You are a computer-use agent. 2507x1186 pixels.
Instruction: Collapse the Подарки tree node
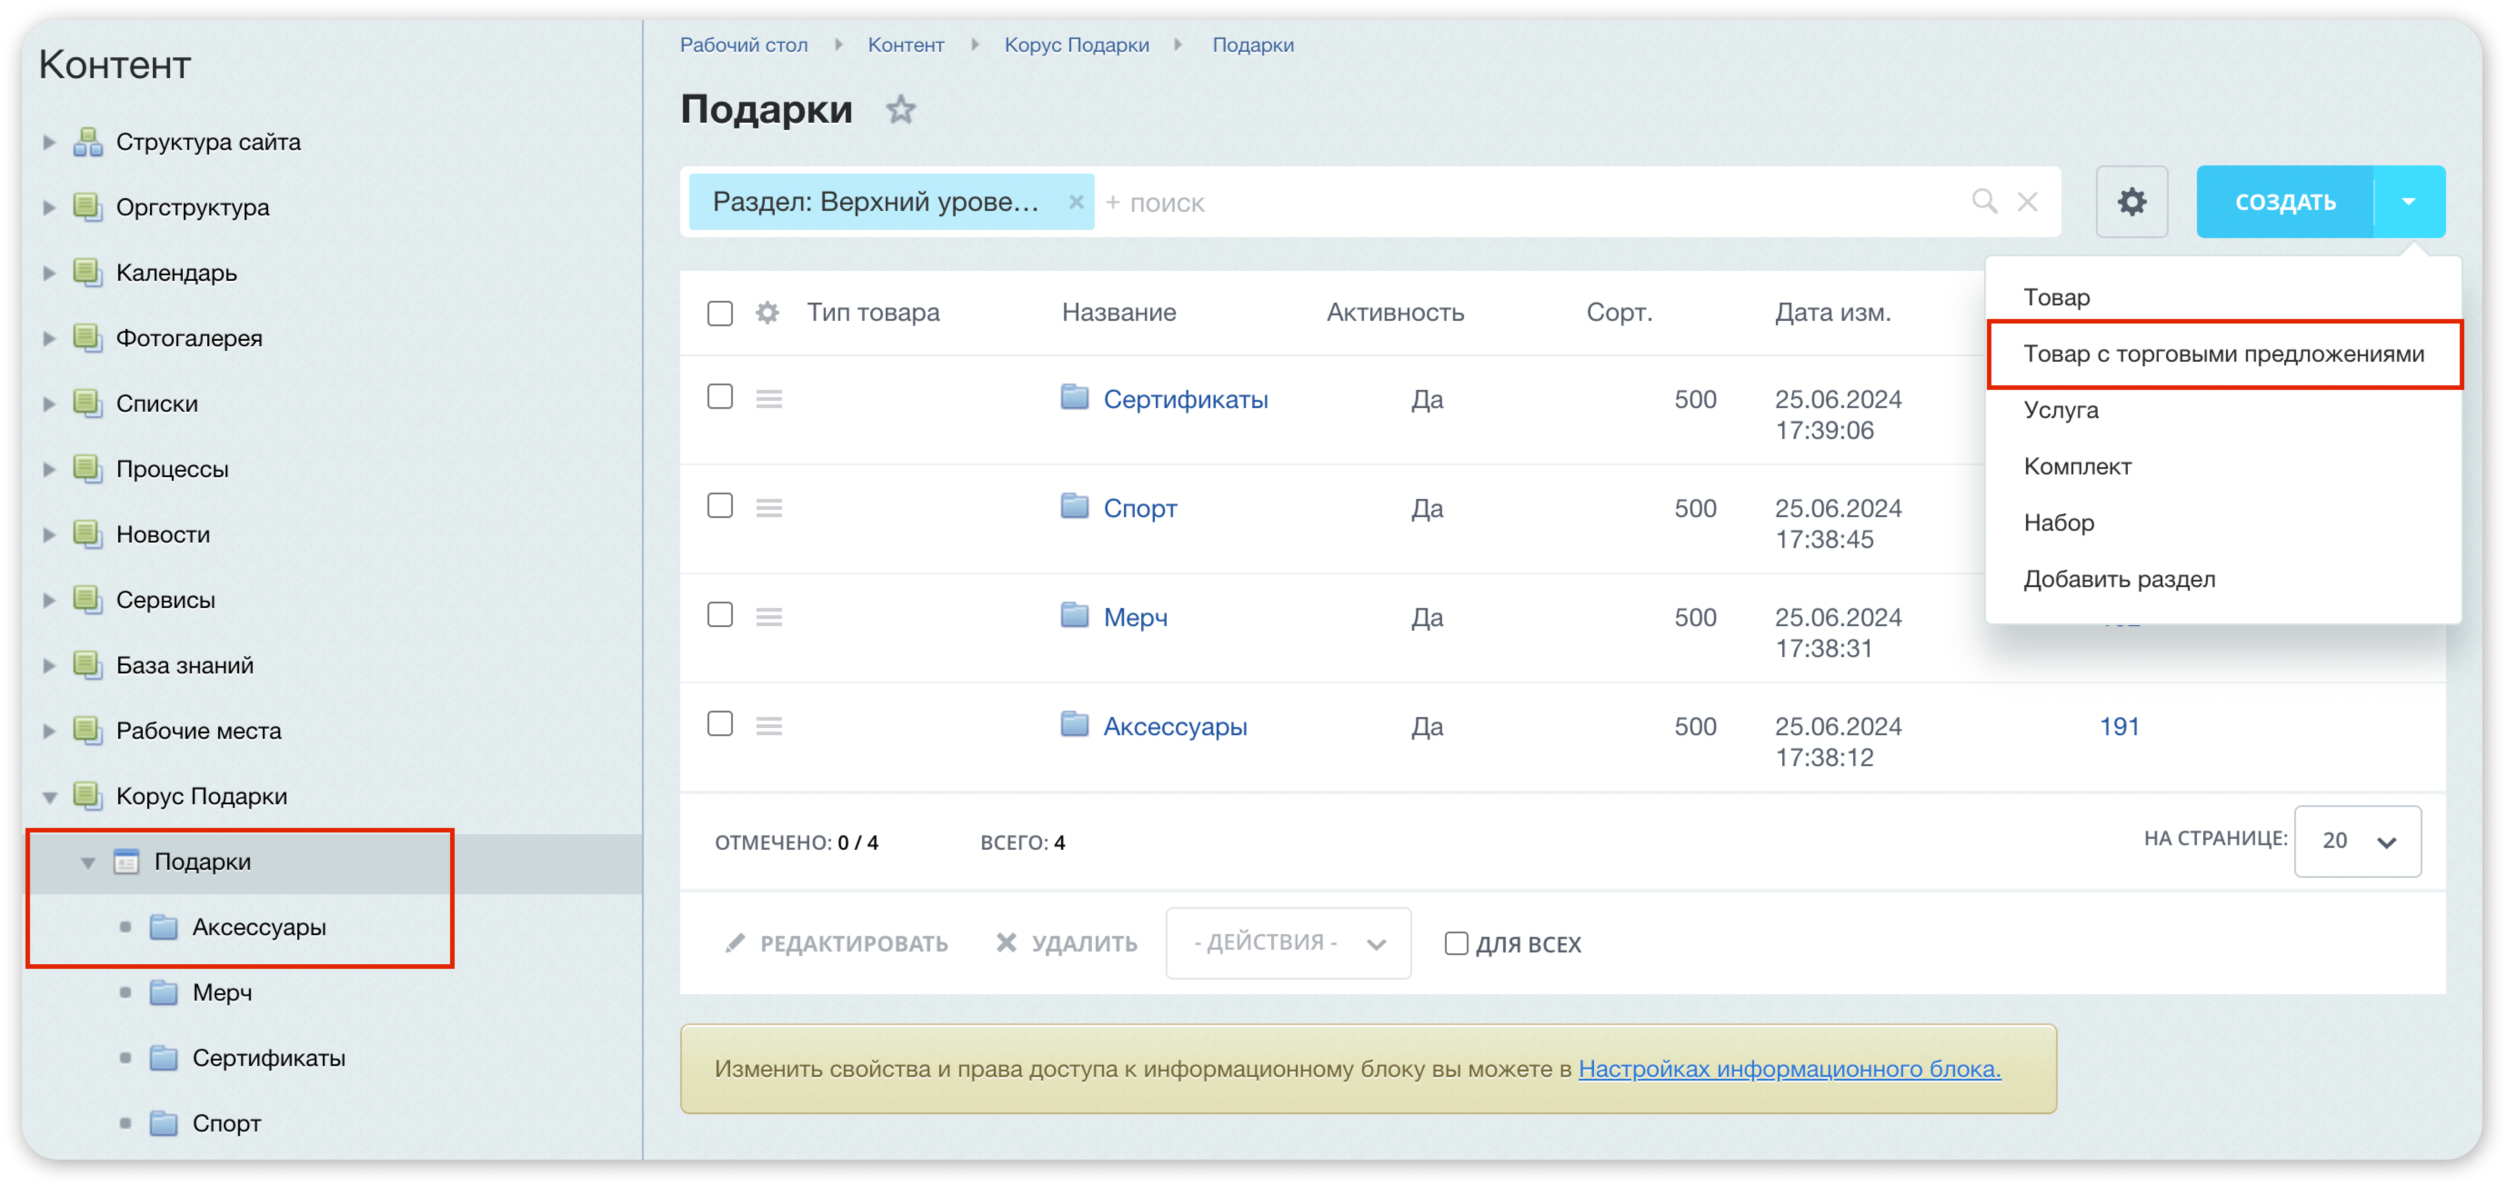[x=88, y=863]
